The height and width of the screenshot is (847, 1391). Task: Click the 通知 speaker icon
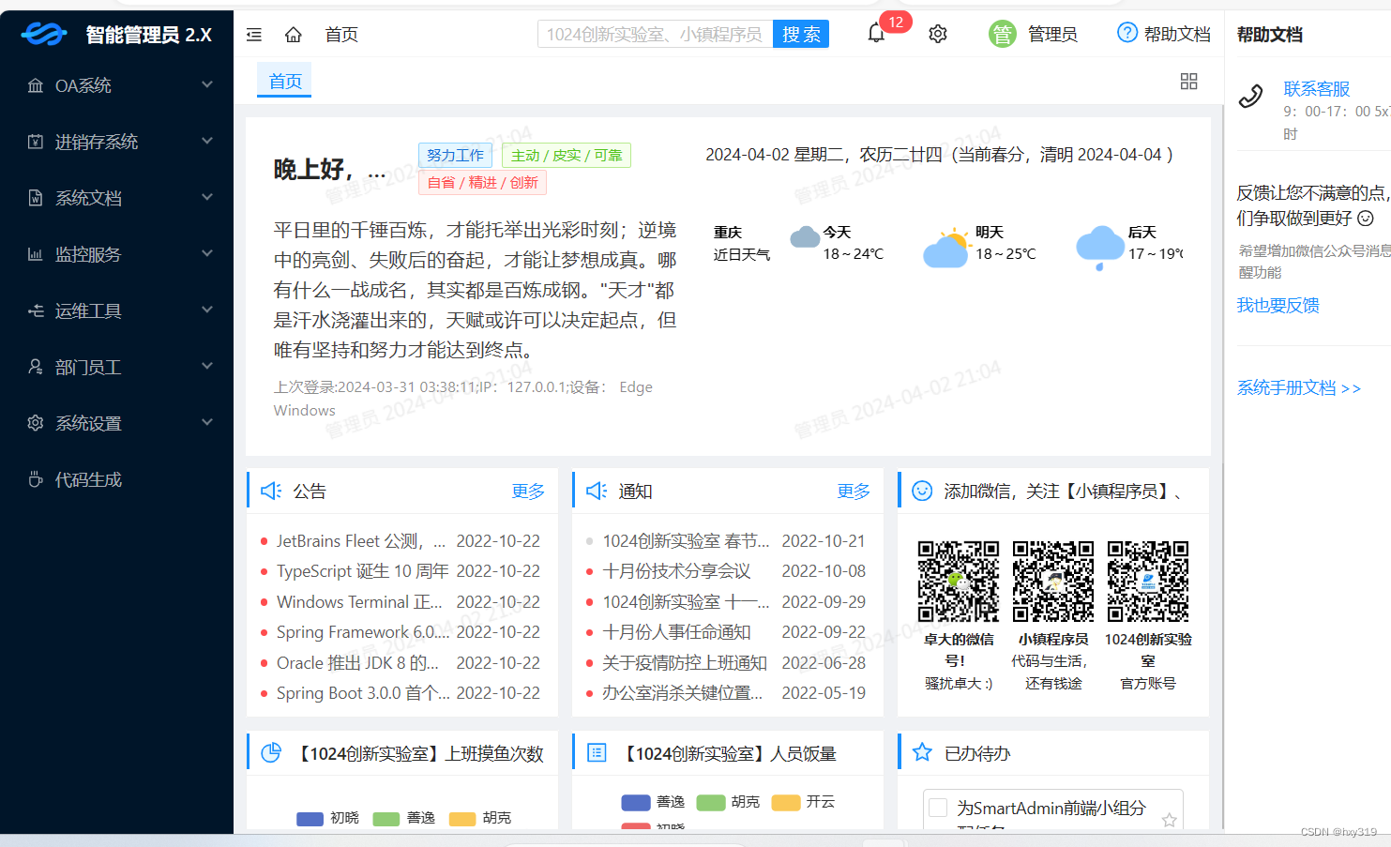[x=597, y=491]
